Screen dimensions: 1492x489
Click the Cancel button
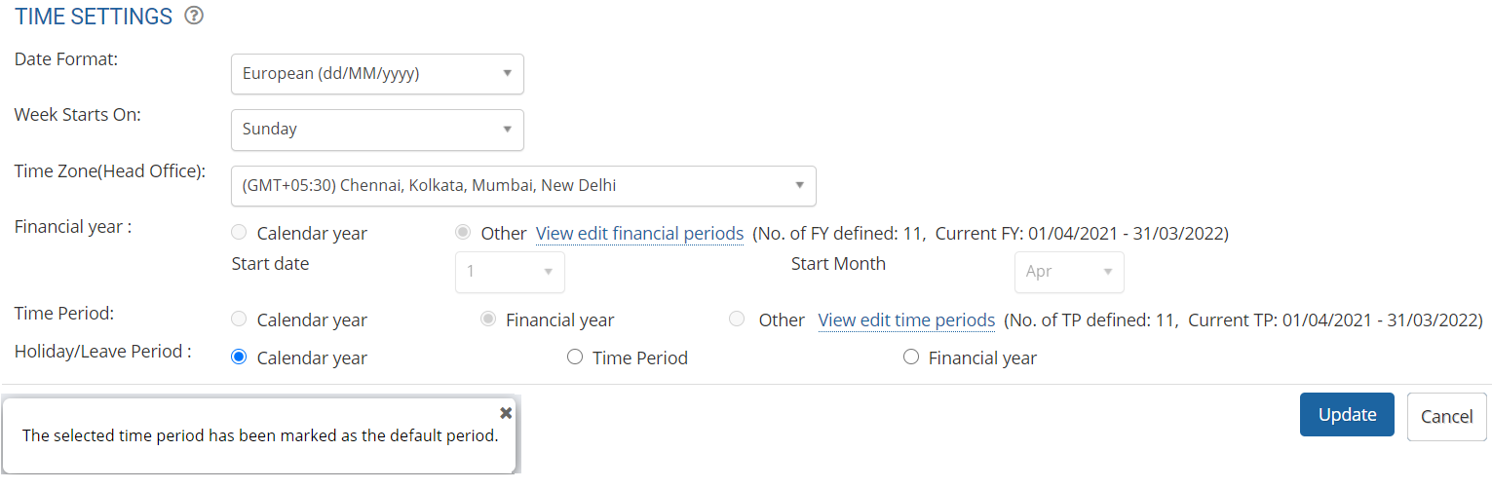[1446, 417]
